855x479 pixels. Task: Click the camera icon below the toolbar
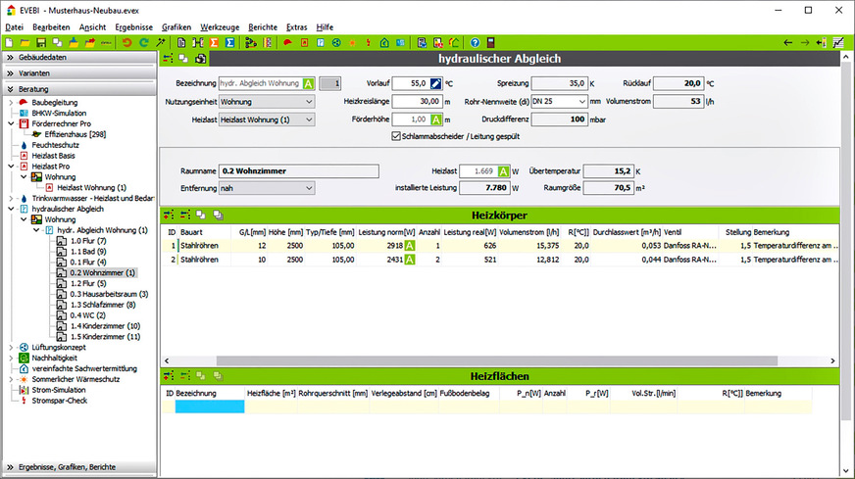(200, 59)
